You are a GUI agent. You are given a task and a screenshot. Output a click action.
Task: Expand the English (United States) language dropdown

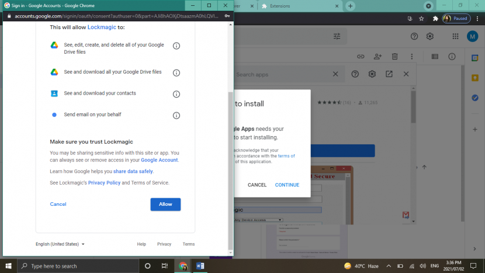(60, 244)
